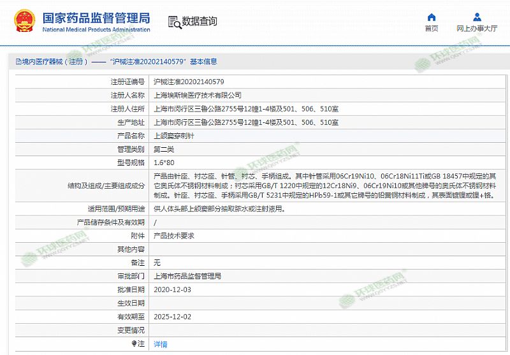Open the 数据查询 search icon
The image size is (510, 355).
[x=174, y=22]
